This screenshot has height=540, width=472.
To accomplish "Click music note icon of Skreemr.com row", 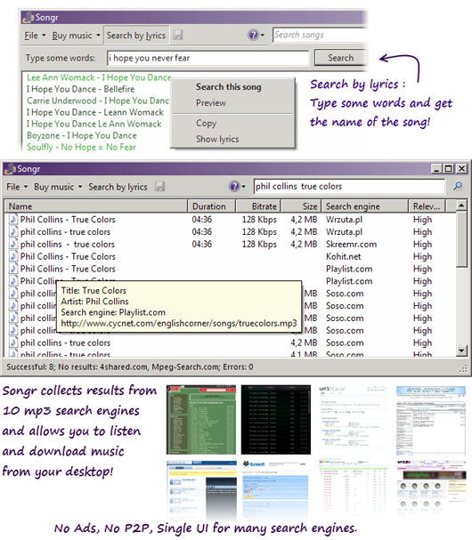I will click(13, 244).
